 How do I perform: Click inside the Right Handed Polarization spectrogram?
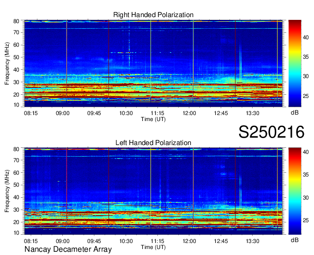(153, 63)
